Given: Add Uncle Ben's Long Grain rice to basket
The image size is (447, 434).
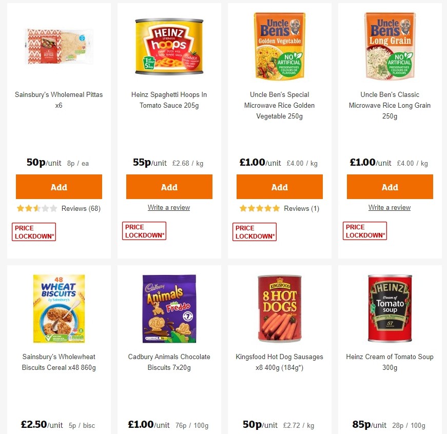Looking at the screenshot, I should 390,187.
